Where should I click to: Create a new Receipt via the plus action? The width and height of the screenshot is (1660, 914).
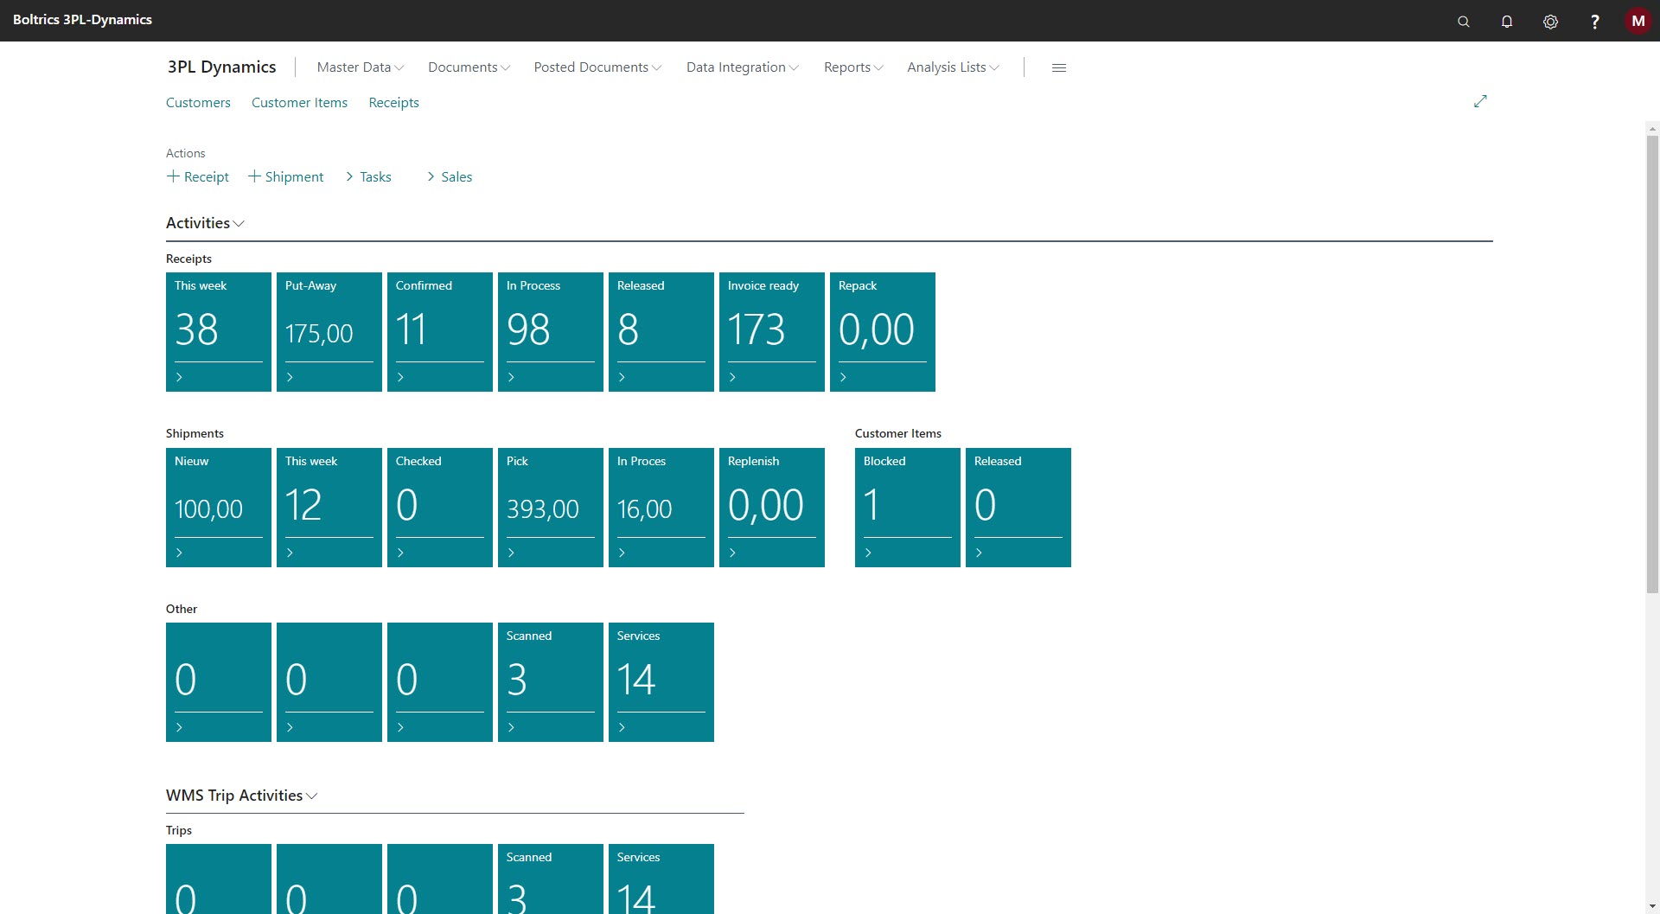point(197,176)
